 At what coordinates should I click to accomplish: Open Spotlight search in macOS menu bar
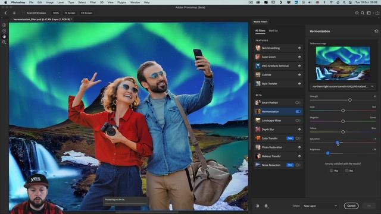pos(344,2)
